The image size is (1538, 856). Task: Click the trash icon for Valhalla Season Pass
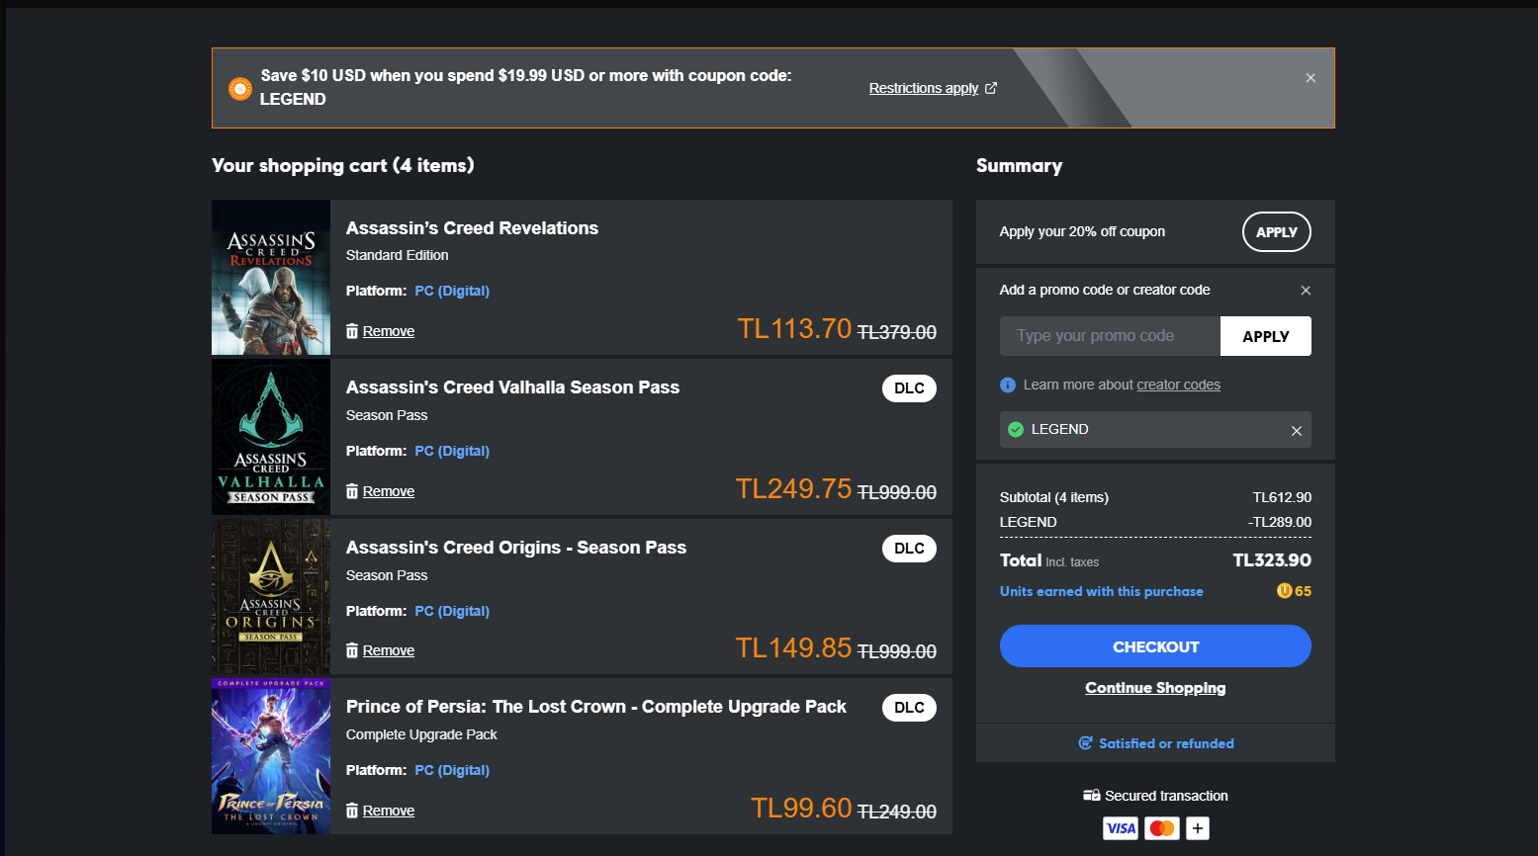pos(352,491)
